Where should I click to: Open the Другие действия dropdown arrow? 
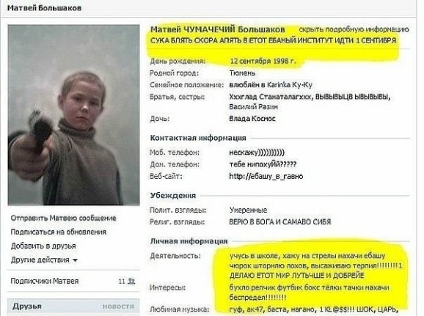click(x=75, y=260)
